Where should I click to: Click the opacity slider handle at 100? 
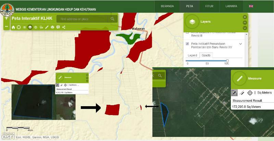(x=227, y=61)
